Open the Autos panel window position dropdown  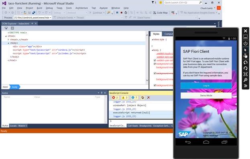pos(98,93)
